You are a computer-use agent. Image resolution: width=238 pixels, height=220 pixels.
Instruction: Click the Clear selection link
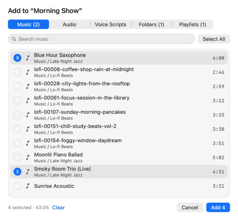[58, 207]
